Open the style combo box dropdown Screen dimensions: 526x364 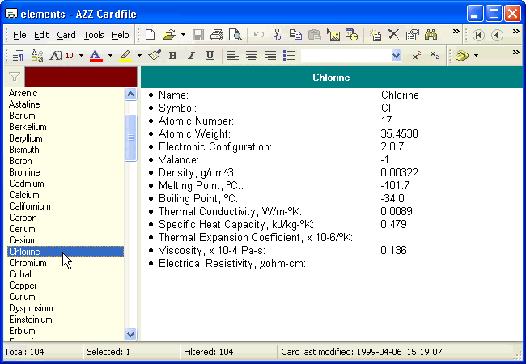396,56
